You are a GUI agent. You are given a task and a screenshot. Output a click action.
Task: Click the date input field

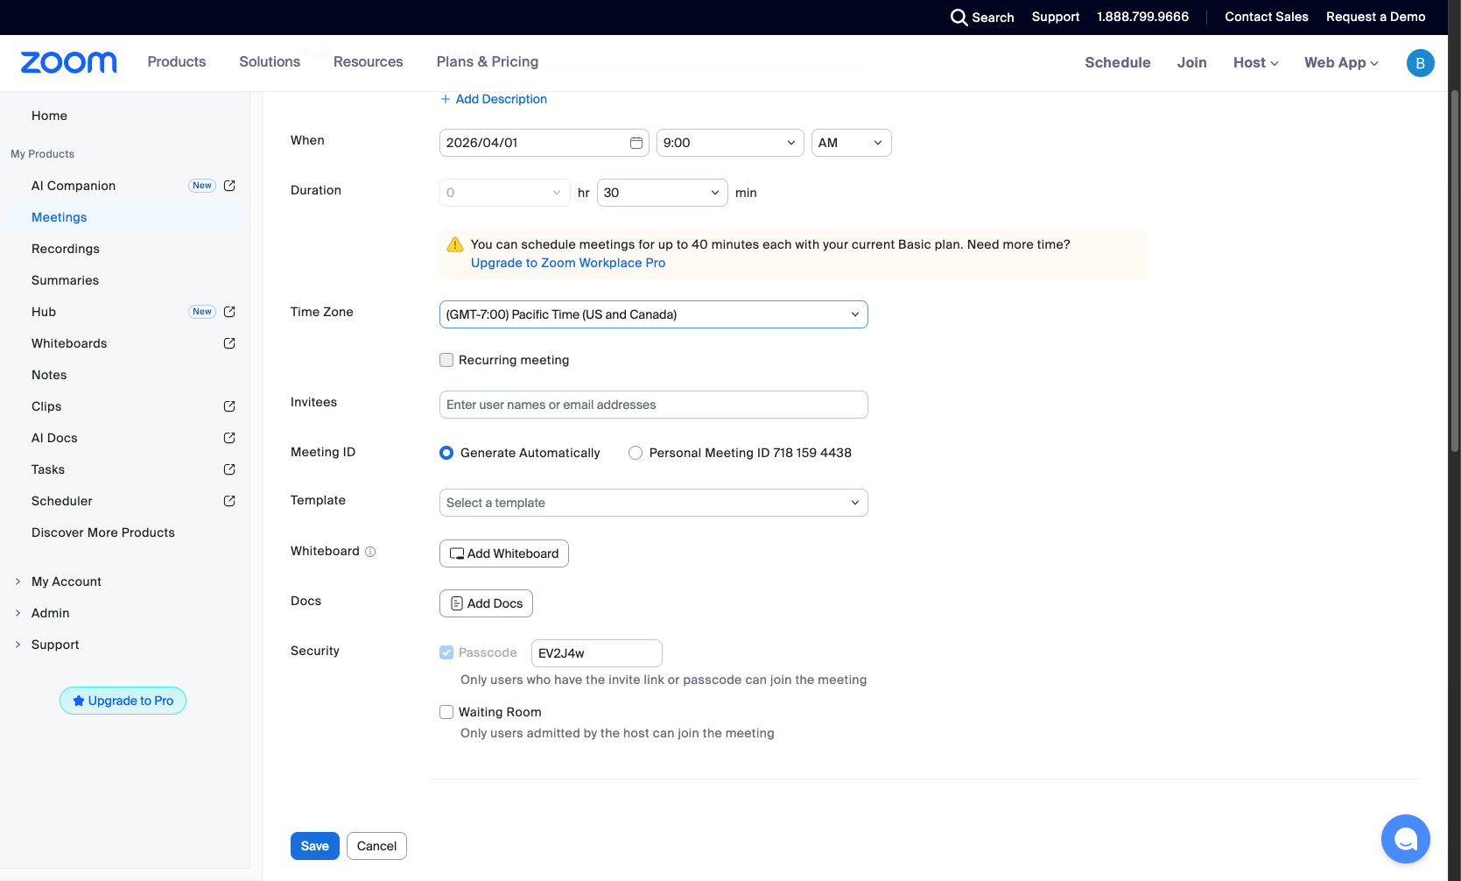click(544, 143)
